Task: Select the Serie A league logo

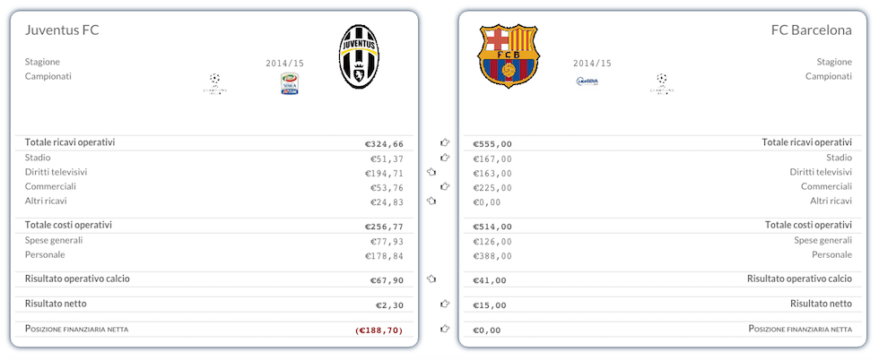Action: (x=290, y=83)
